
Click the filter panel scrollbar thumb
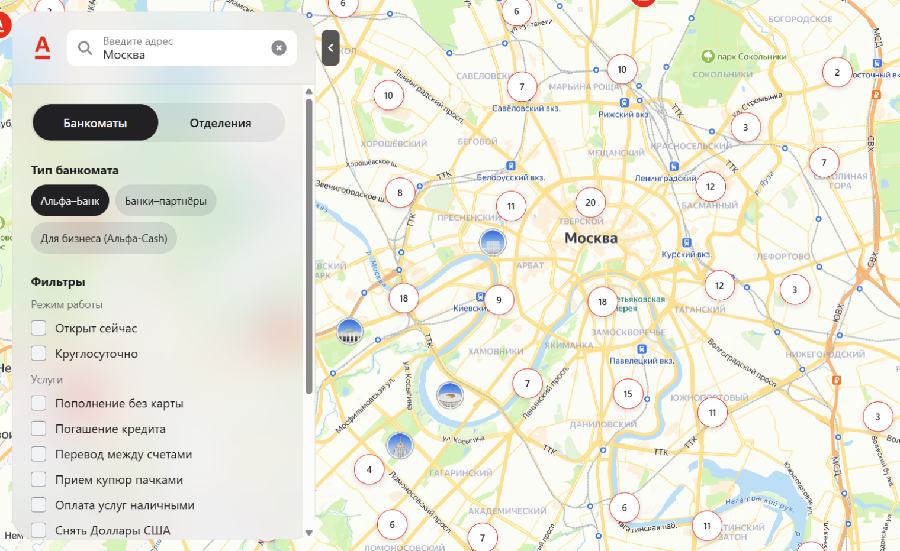coord(308,246)
